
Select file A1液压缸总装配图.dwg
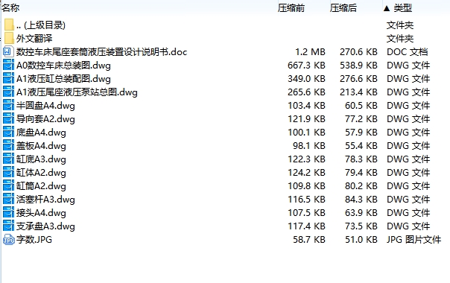(x=63, y=79)
